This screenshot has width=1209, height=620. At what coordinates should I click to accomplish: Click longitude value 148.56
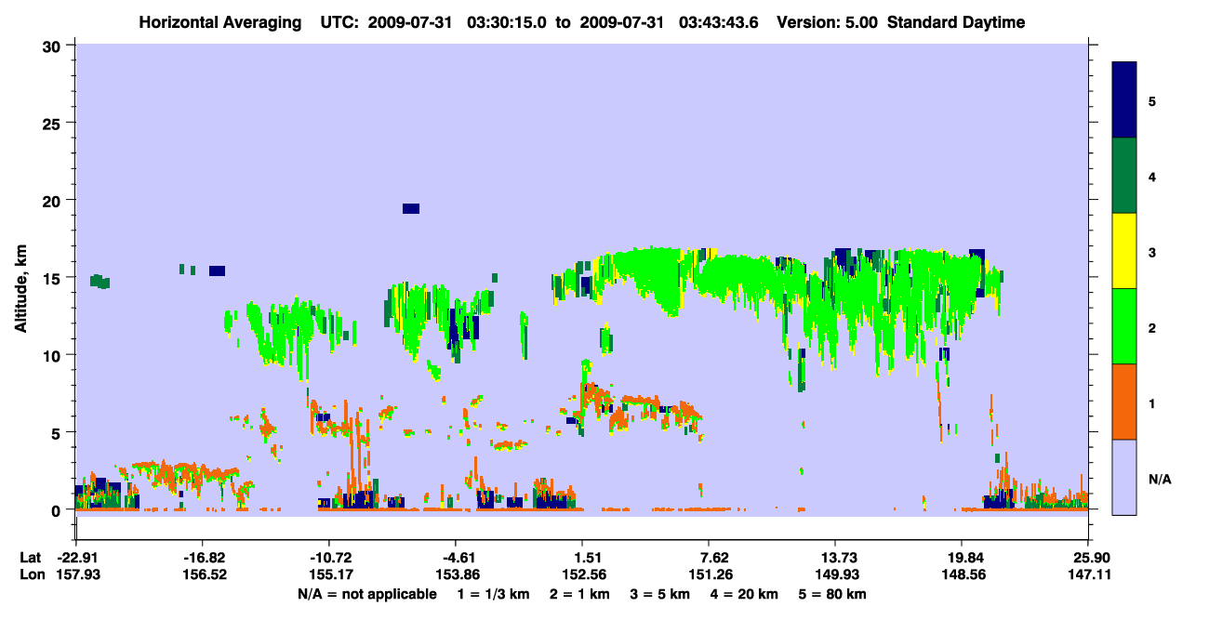point(962,574)
